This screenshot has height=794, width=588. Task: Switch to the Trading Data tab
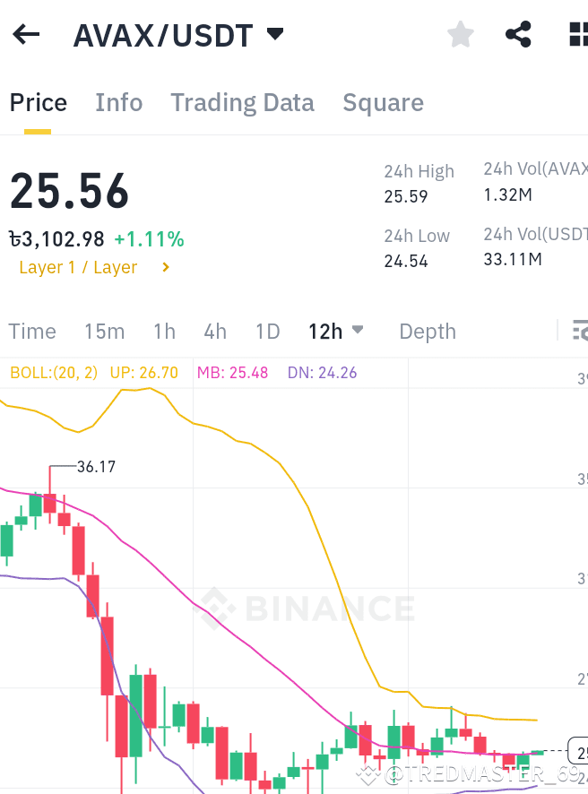pos(242,102)
